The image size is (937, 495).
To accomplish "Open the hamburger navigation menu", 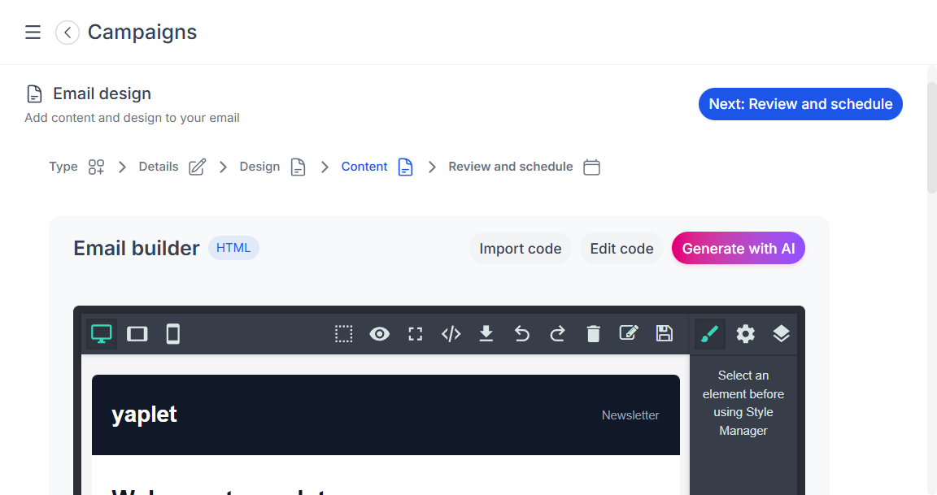I will click(x=33, y=33).
